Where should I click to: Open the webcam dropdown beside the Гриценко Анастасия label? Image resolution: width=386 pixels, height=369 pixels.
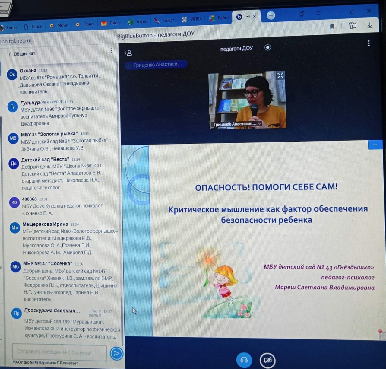click(x=259, y=124)
